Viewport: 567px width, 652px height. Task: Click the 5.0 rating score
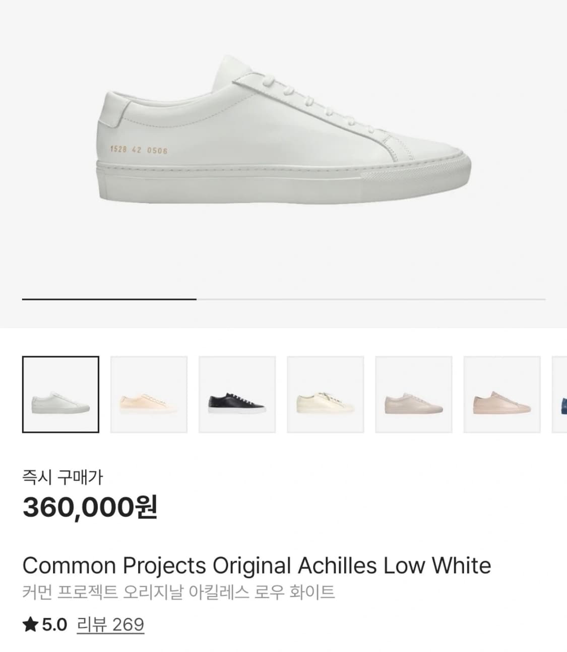[x=54, y=625]
